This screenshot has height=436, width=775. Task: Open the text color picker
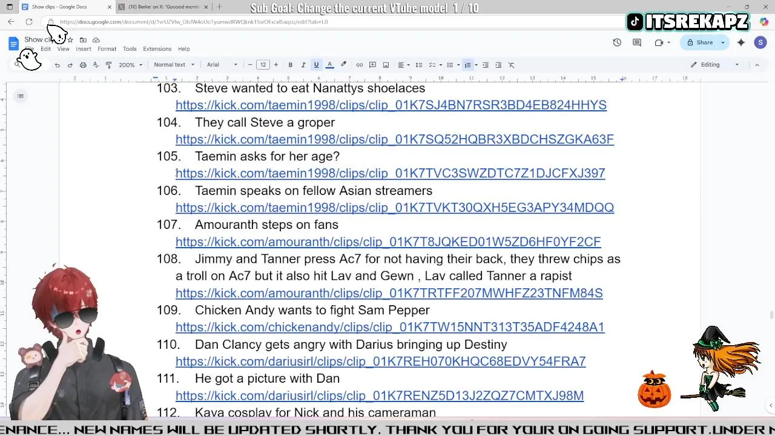click(x=329, y=65)
